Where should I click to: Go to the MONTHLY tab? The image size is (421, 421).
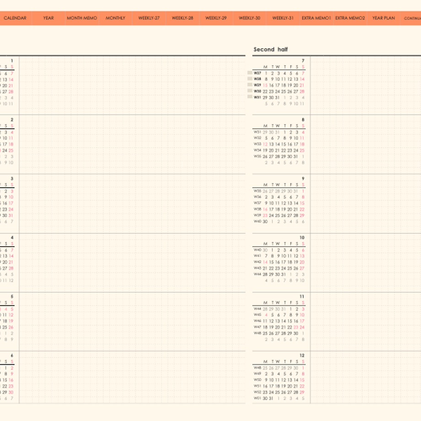click(115, 18)
